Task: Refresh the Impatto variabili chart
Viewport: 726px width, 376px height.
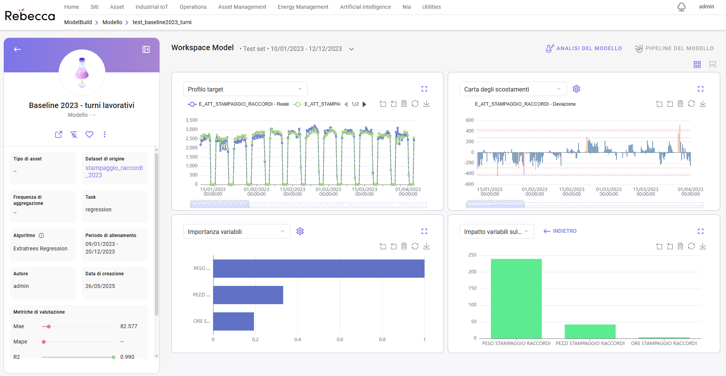Action: click(691, 246)
